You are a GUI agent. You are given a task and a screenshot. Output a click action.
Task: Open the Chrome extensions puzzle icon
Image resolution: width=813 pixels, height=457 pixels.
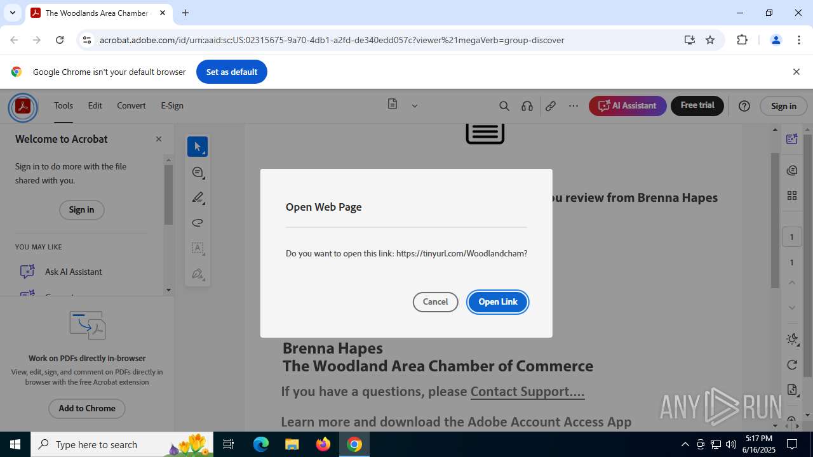point(742,40)
